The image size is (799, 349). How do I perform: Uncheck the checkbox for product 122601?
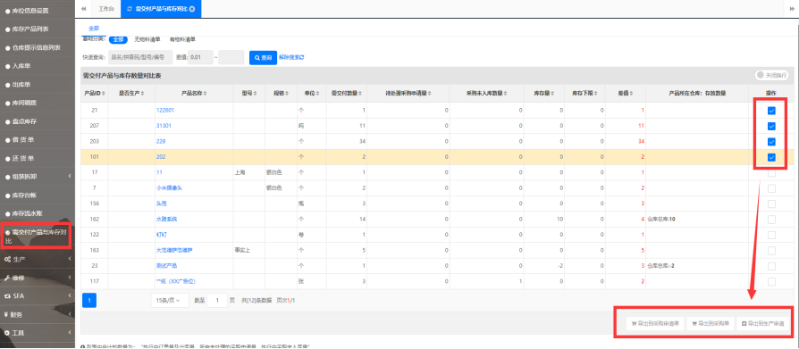[771, 111]
